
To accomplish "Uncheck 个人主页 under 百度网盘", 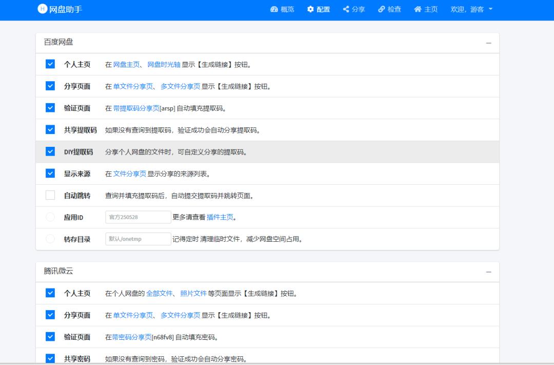I will [50, 64].
